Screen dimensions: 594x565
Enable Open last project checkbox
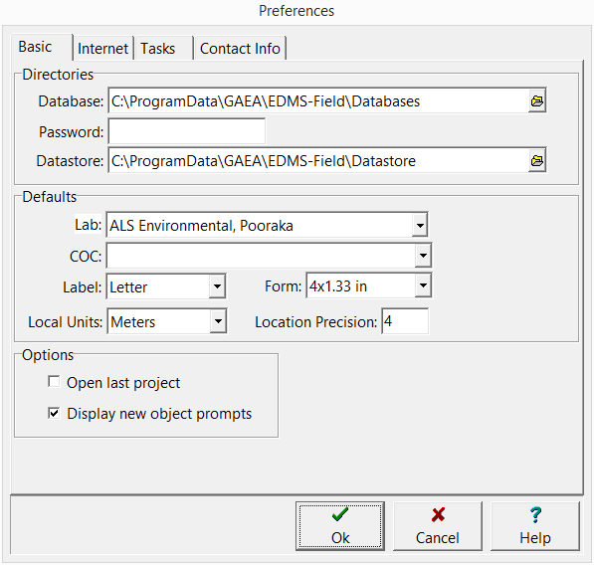[54, 382]
